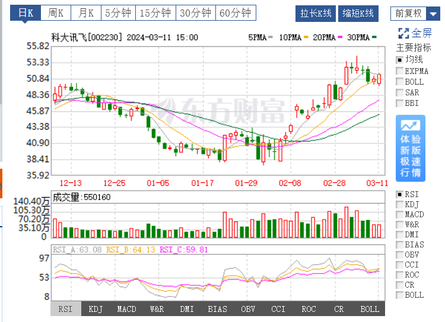This screenshot has height=322, width=445.
Task: Enable the W&R sub-indicator checkbox
Action: [x=399, y=224]
